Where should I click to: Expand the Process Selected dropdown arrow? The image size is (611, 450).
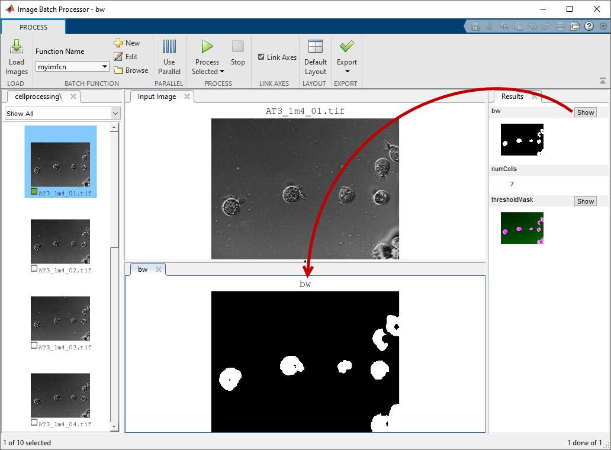[x=222, y=71]
